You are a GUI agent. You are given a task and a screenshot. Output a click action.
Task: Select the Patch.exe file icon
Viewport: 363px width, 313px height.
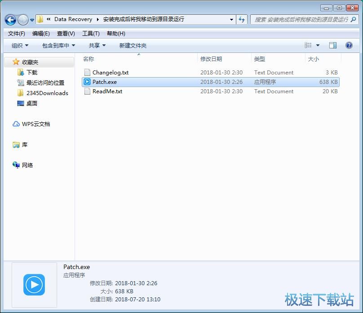[x=87, y=82]
